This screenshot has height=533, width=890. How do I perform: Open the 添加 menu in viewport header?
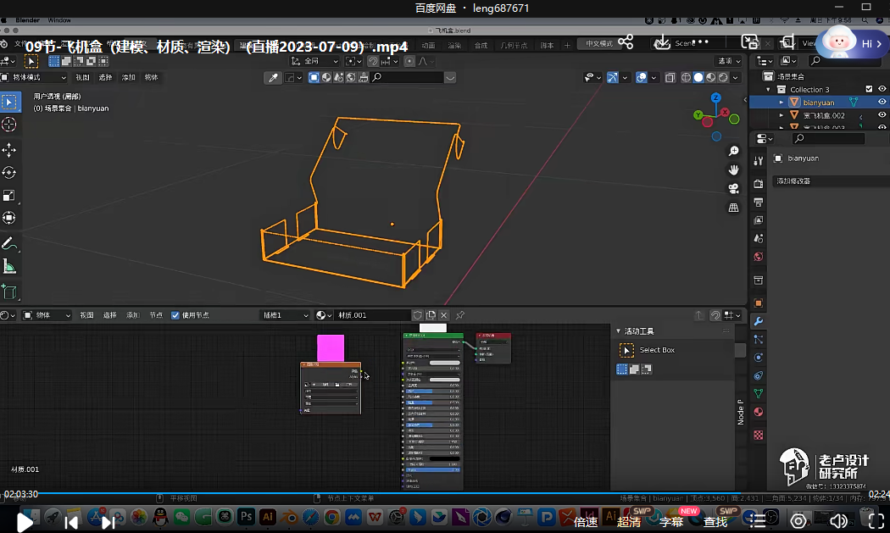pos(128,77)
